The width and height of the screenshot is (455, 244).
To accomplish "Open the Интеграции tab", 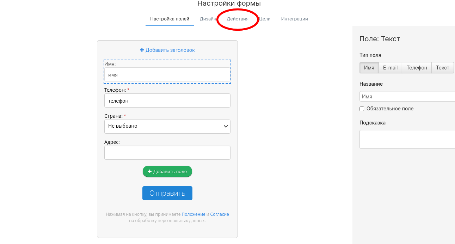I will click(x=295, y=19).
